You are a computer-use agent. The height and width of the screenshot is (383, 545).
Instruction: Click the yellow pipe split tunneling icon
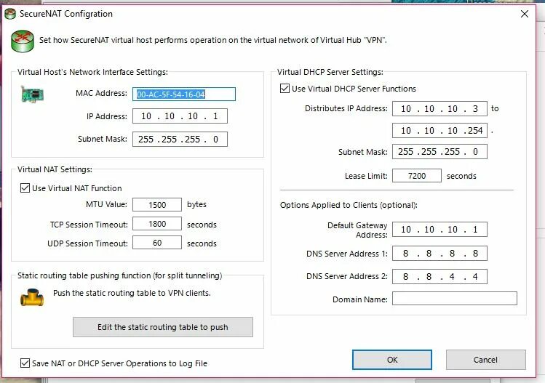pos(32,297)
